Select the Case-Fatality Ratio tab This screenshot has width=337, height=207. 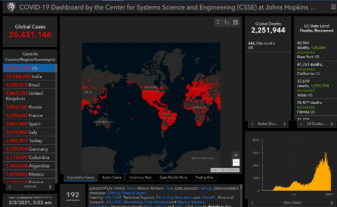tap(173, 178)
